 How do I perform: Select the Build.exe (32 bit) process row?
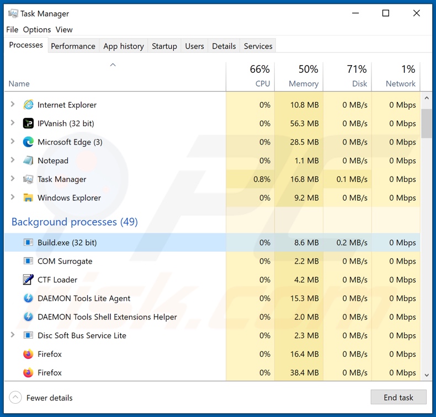click(212, 243)
